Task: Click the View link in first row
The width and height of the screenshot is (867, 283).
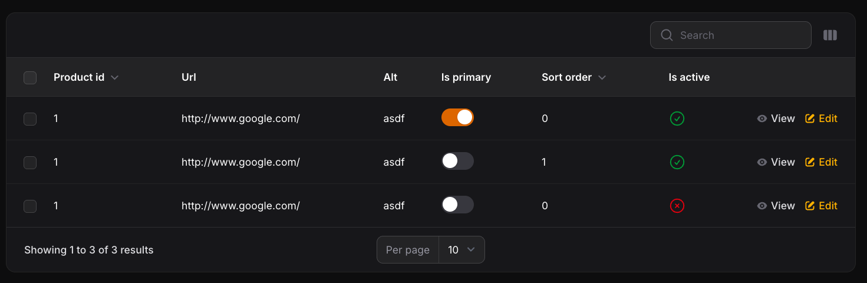Action: 776,119
